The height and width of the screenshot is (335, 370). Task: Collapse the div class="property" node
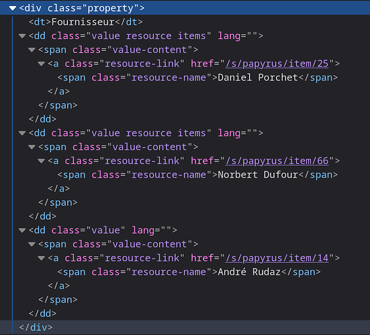pos(13,9)
